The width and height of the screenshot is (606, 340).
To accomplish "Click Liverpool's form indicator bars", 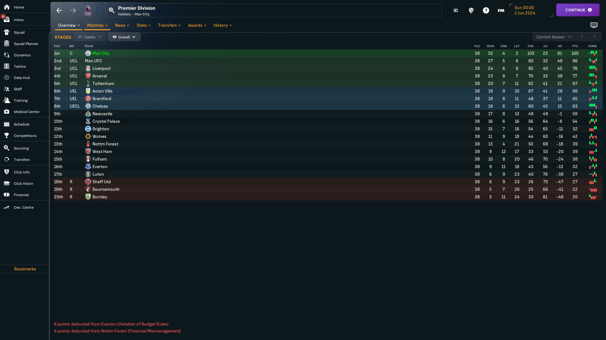I will [593, 68].
